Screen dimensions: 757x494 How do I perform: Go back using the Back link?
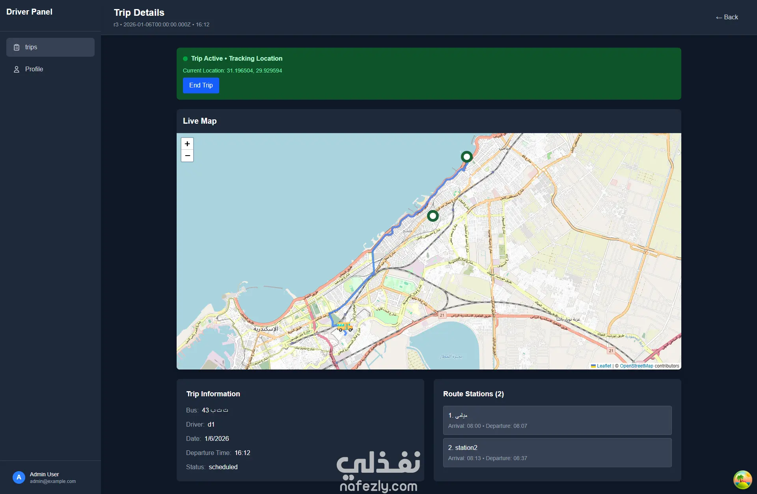point(727,17)
